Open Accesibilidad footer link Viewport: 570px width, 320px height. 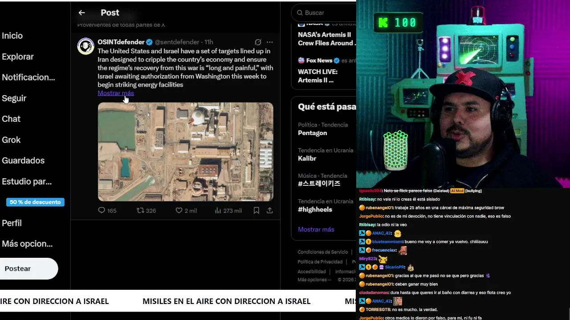[x=312, y=272]
